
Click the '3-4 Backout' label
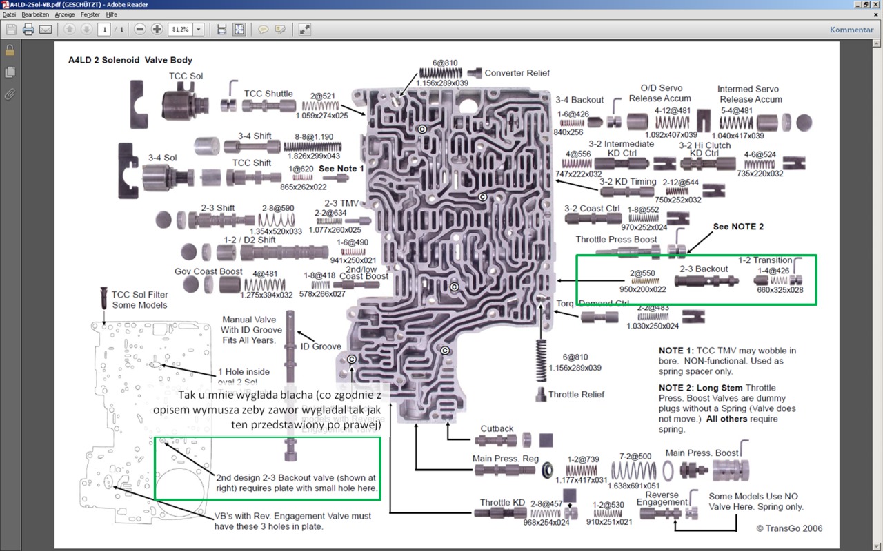coord(579,101)
